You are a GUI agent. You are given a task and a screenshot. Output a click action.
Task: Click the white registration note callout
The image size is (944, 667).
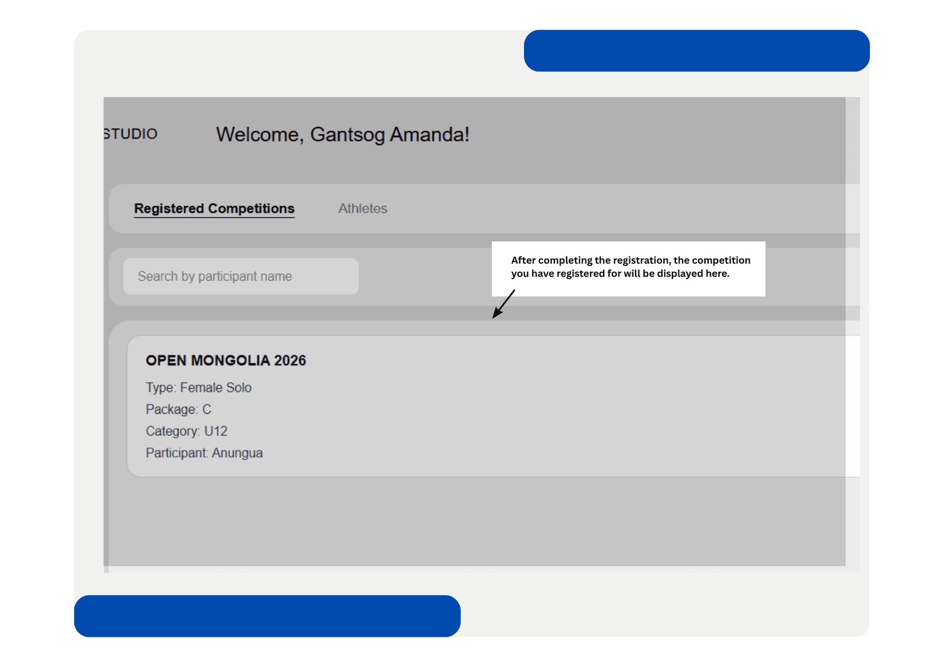click(x=628, y=268)
